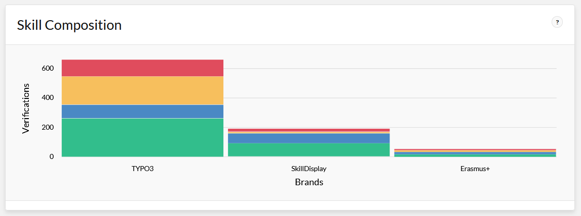The height and width of the screenshot is (216, 581).
Task: Click the Verifications y-axis title
Action: (26, 108)
